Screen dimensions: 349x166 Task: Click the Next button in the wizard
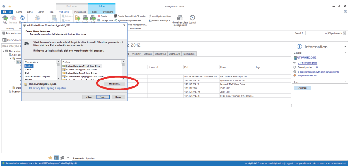pos(103,97)
